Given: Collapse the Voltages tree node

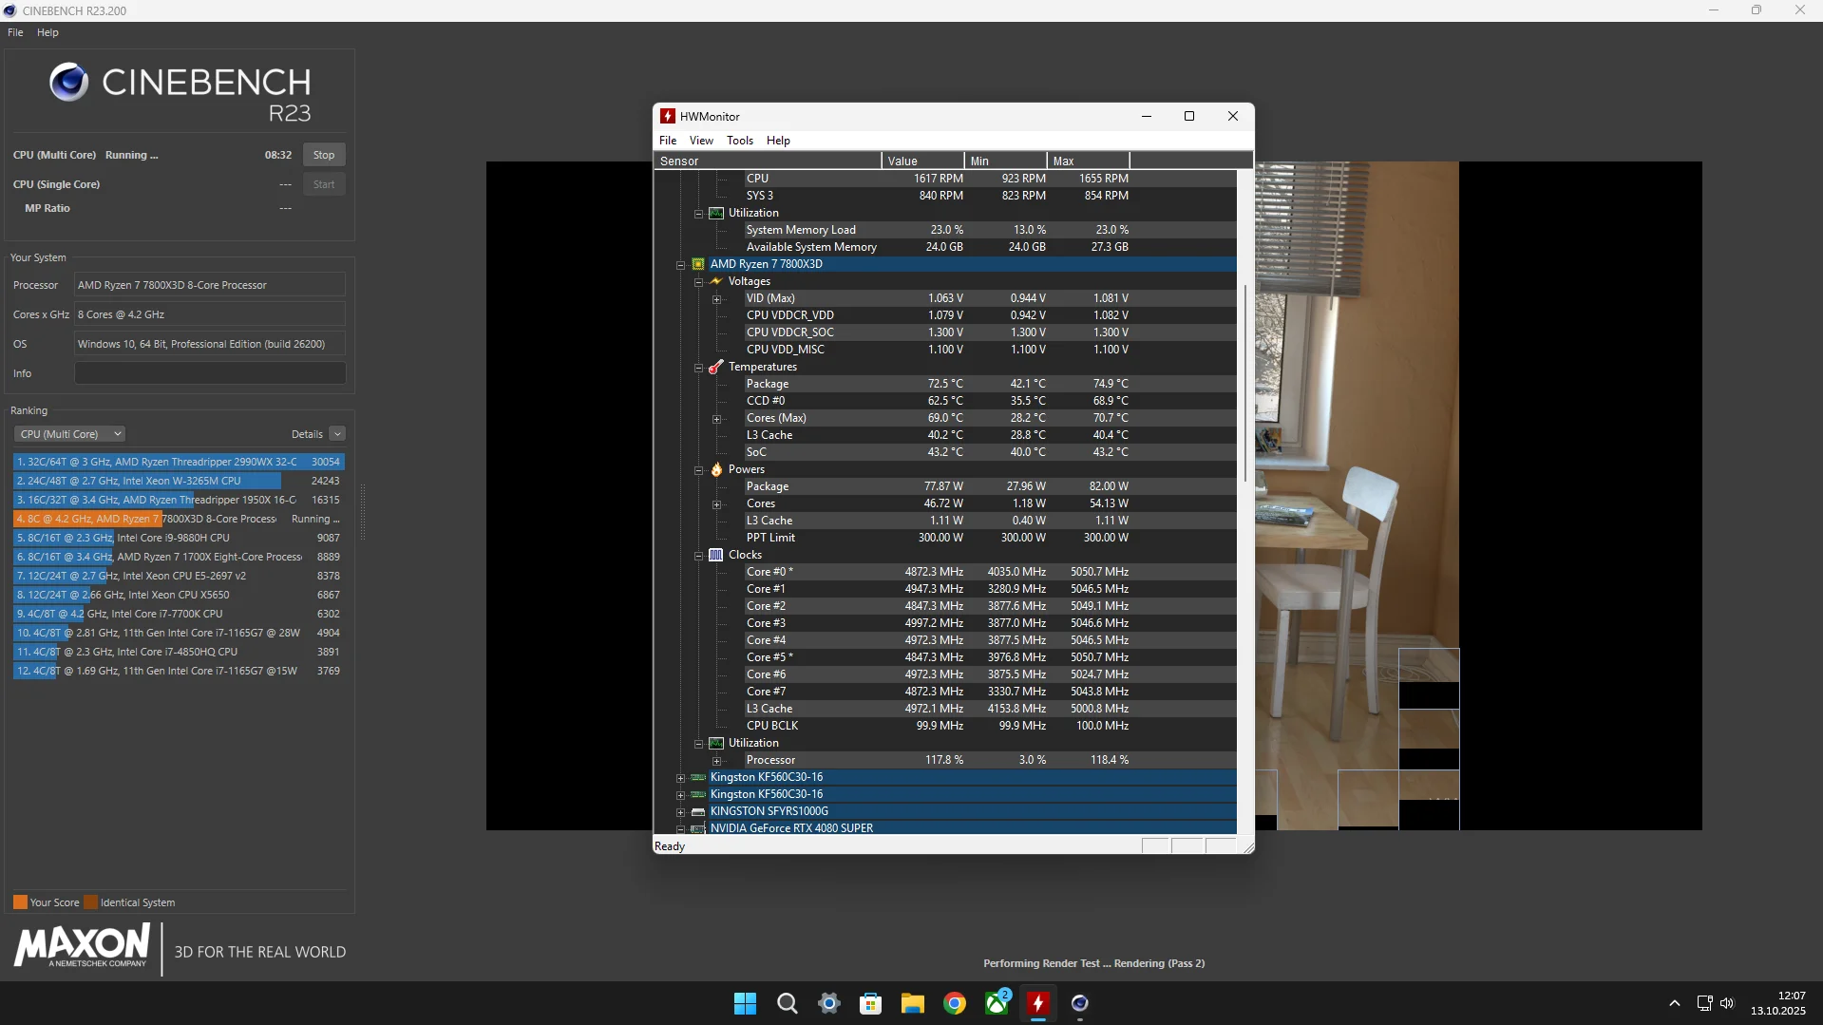Looking at the screenshot, I should pos(698,282).
